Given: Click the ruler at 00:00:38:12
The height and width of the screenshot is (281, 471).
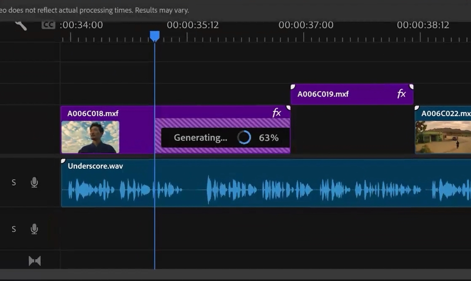Looking at the screenshot, I should 420,37.
